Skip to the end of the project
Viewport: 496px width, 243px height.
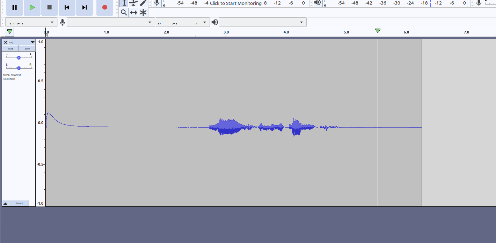pyautogui.click(x=85, y=7)
